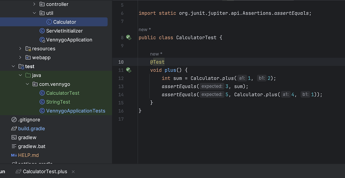Expand the webapp folder
Image resolution: width=345 pixels, height=178 pixels.
20,58
